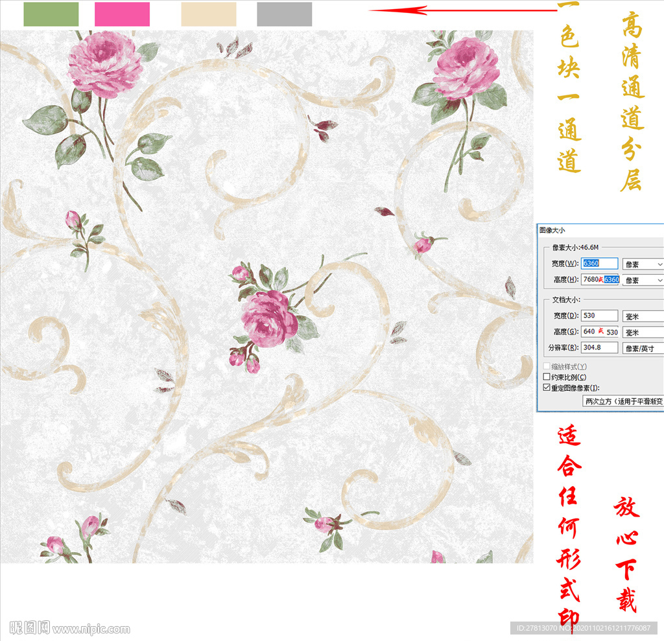Click the 宽度(D) document width field
Viewport: 664px width, 641px height.
(x=600, y=316)
